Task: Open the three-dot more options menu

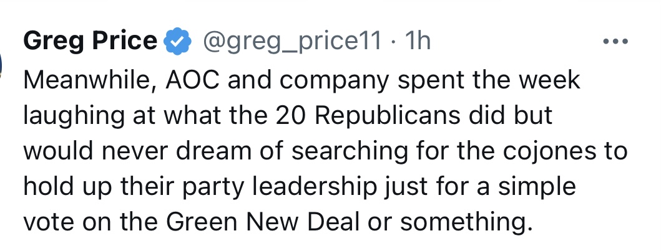Action: pyautogui.click(x=615, y=42)
